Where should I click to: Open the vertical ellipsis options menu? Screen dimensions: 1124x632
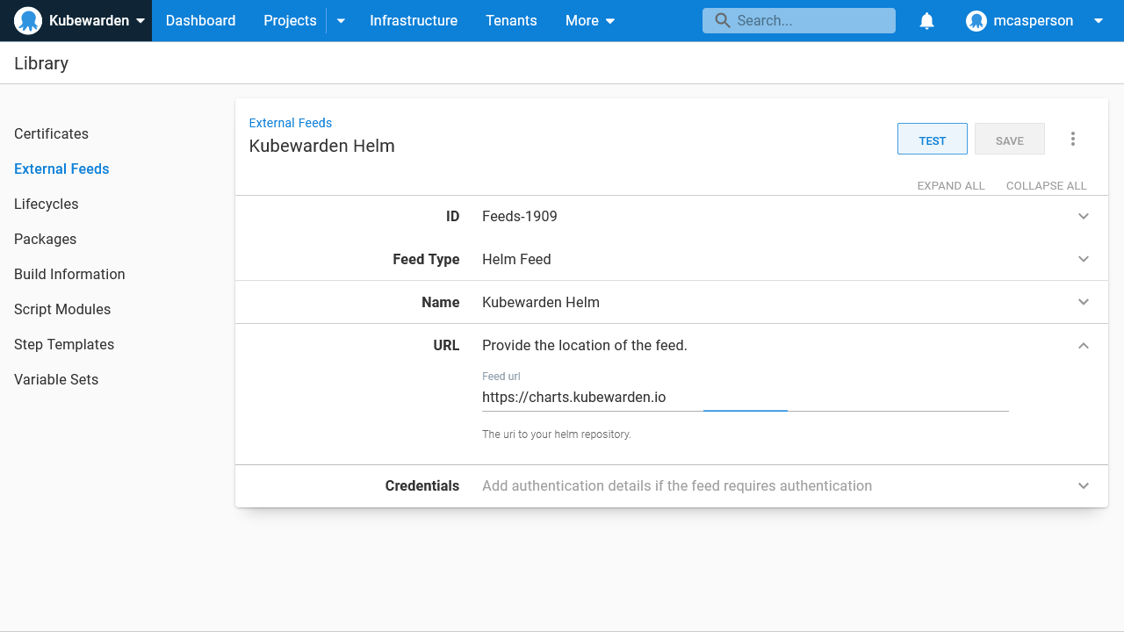(1073, 139)
